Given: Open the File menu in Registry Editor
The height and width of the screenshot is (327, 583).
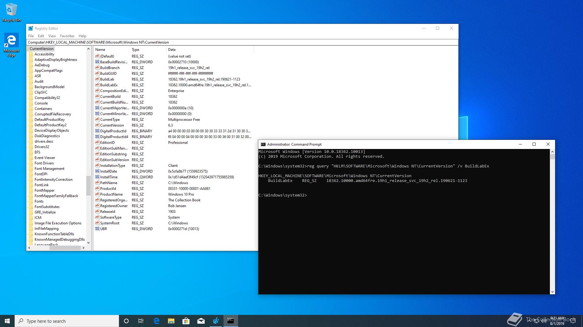Looking at the screenshot, I should click(x=31, y=36).
